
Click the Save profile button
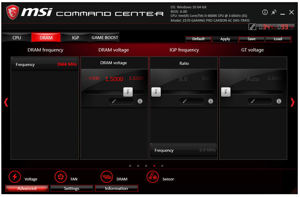pos(251,39)
